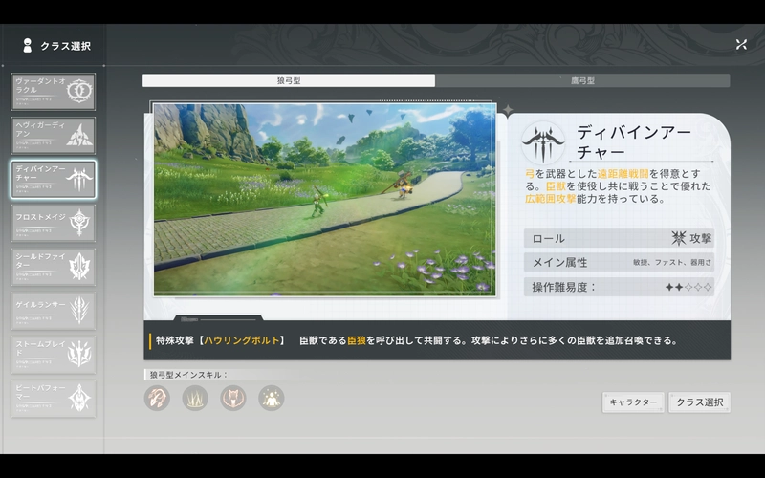Click the person icon beside クラス選択 header
This screenshot has width=765, height=478.
point(28,46)
